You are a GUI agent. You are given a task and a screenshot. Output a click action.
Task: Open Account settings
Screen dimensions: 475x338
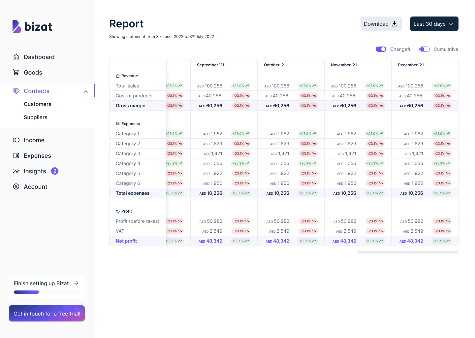point(36,186)
